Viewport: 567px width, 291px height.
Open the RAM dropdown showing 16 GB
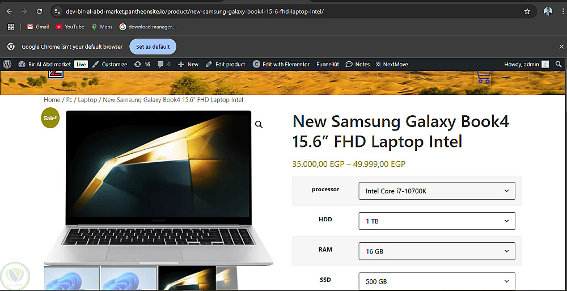(x=437, y=251)
